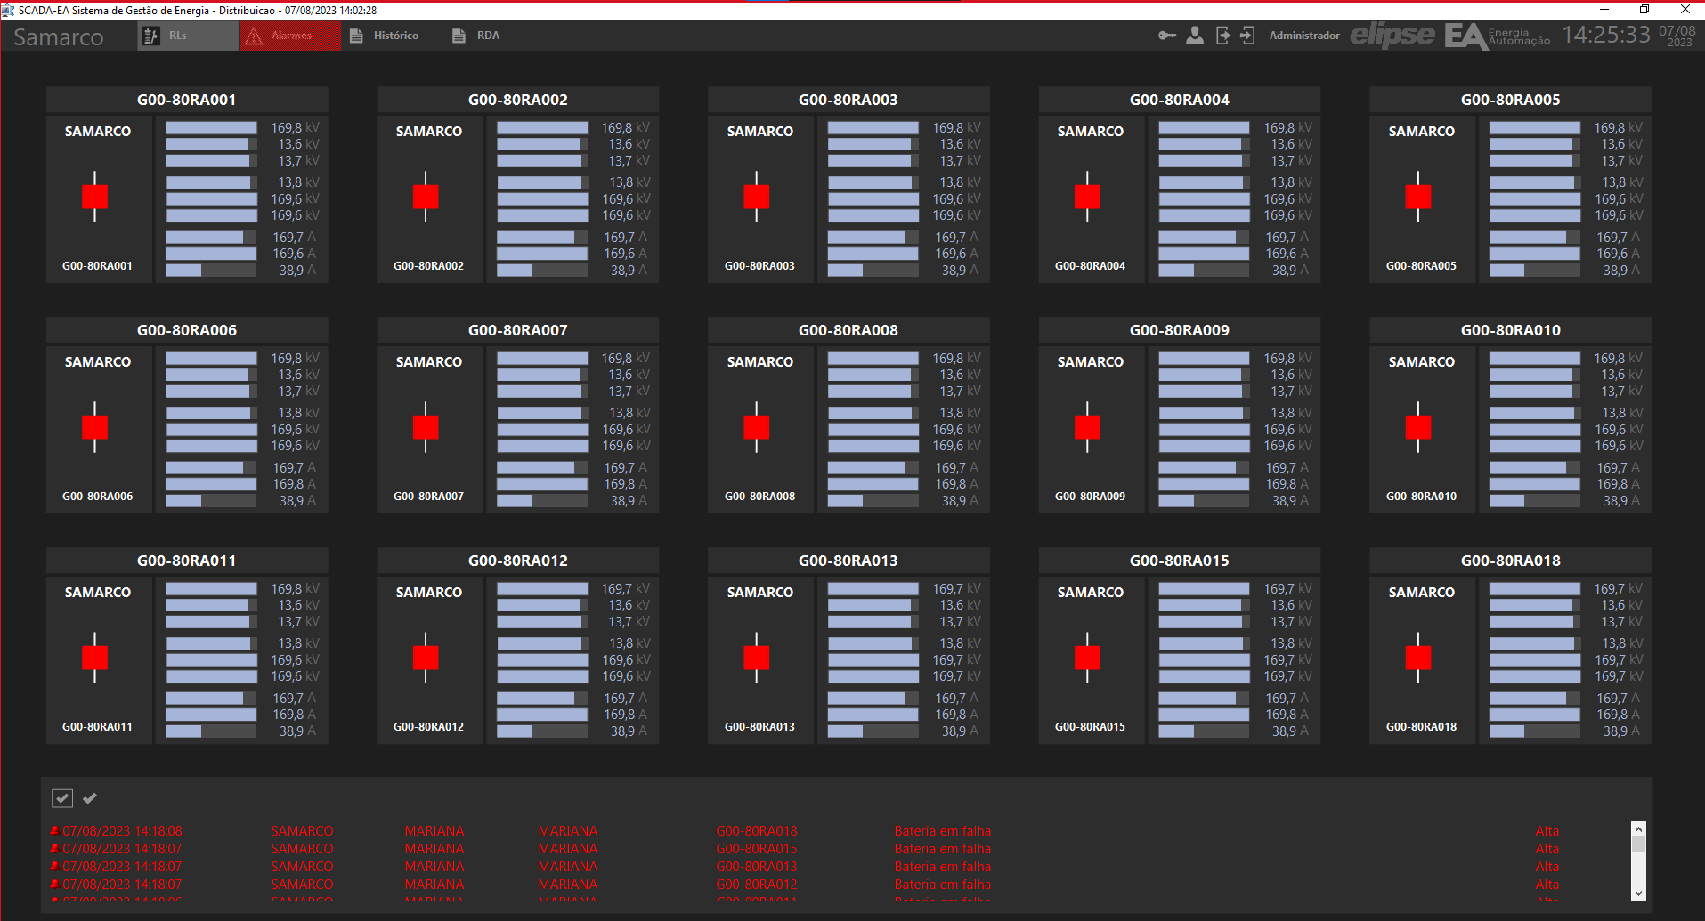Select the G00-80RA015 recloser switch symbol

[1087, 658]
